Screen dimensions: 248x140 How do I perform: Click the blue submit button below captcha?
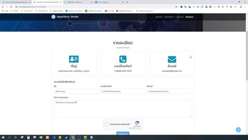coord(123,133)
